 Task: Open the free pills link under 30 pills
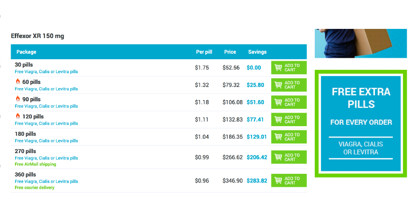[x=46, y=72]
